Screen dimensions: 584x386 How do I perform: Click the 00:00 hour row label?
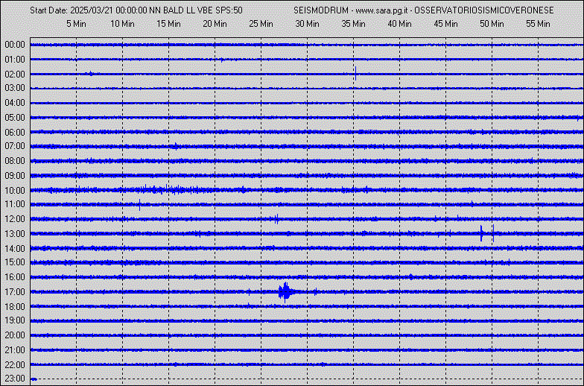tap(15, 45)
